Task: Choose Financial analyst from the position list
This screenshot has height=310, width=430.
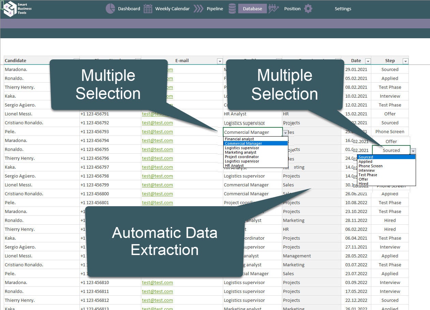Action: [x=256, y=139]
